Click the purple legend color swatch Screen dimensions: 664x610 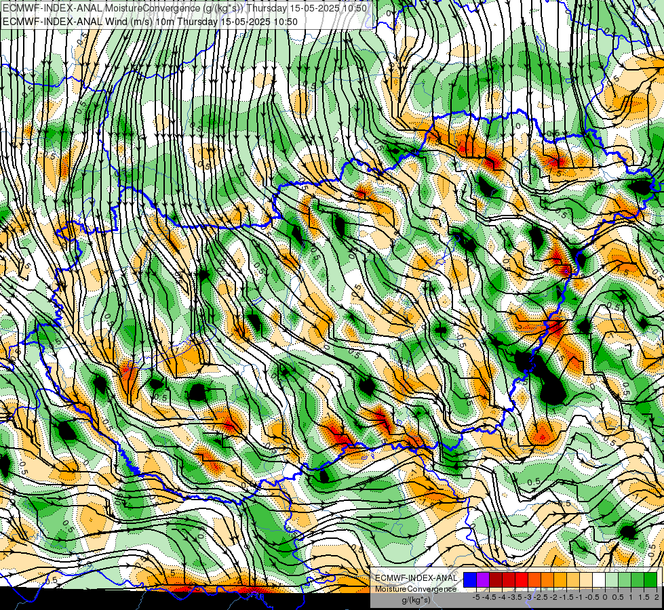tap(483, 580)
